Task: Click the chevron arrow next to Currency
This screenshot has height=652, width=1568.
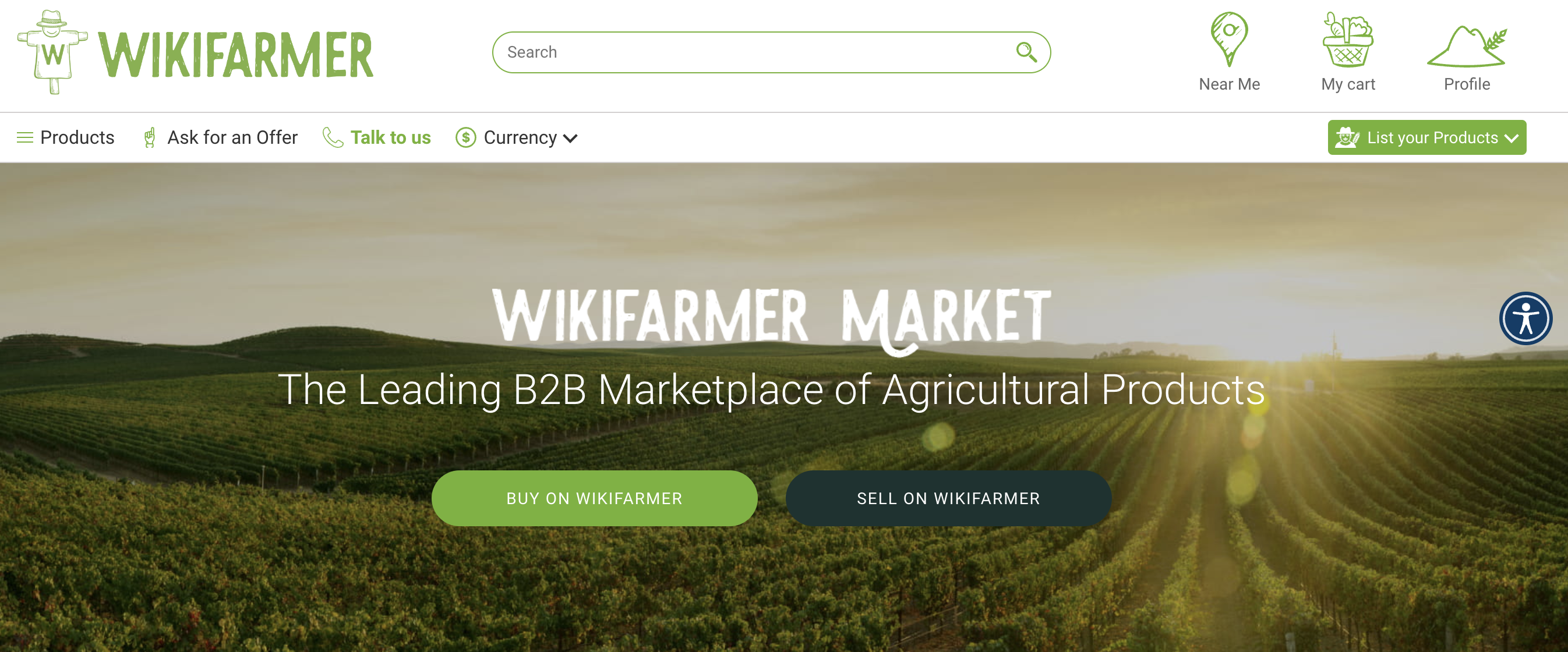Action: tap(570, 139)
